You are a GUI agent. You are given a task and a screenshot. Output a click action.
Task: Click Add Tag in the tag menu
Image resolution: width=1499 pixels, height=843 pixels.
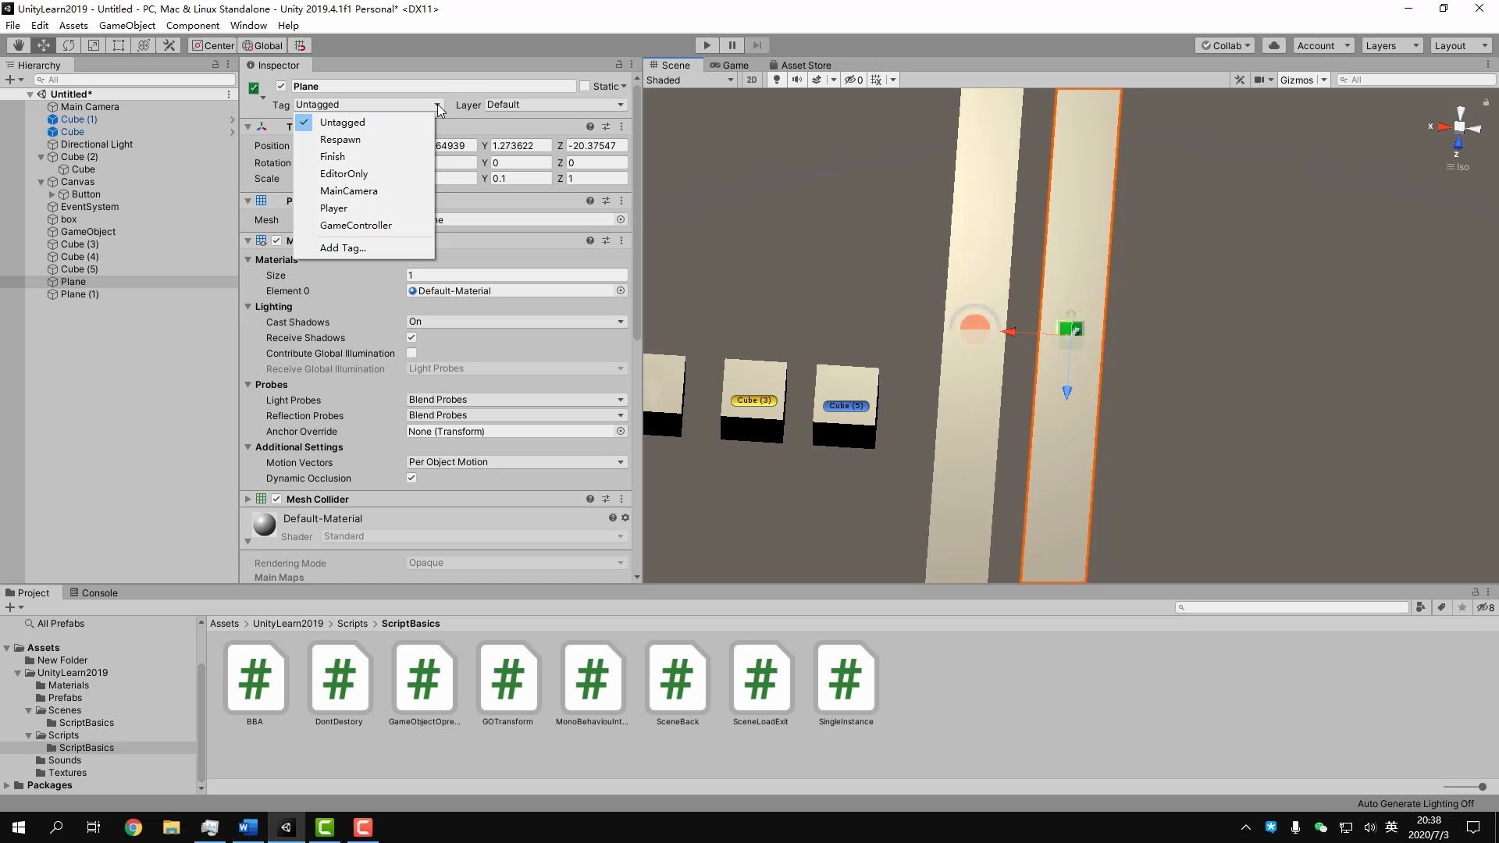[x=342, y=247]
